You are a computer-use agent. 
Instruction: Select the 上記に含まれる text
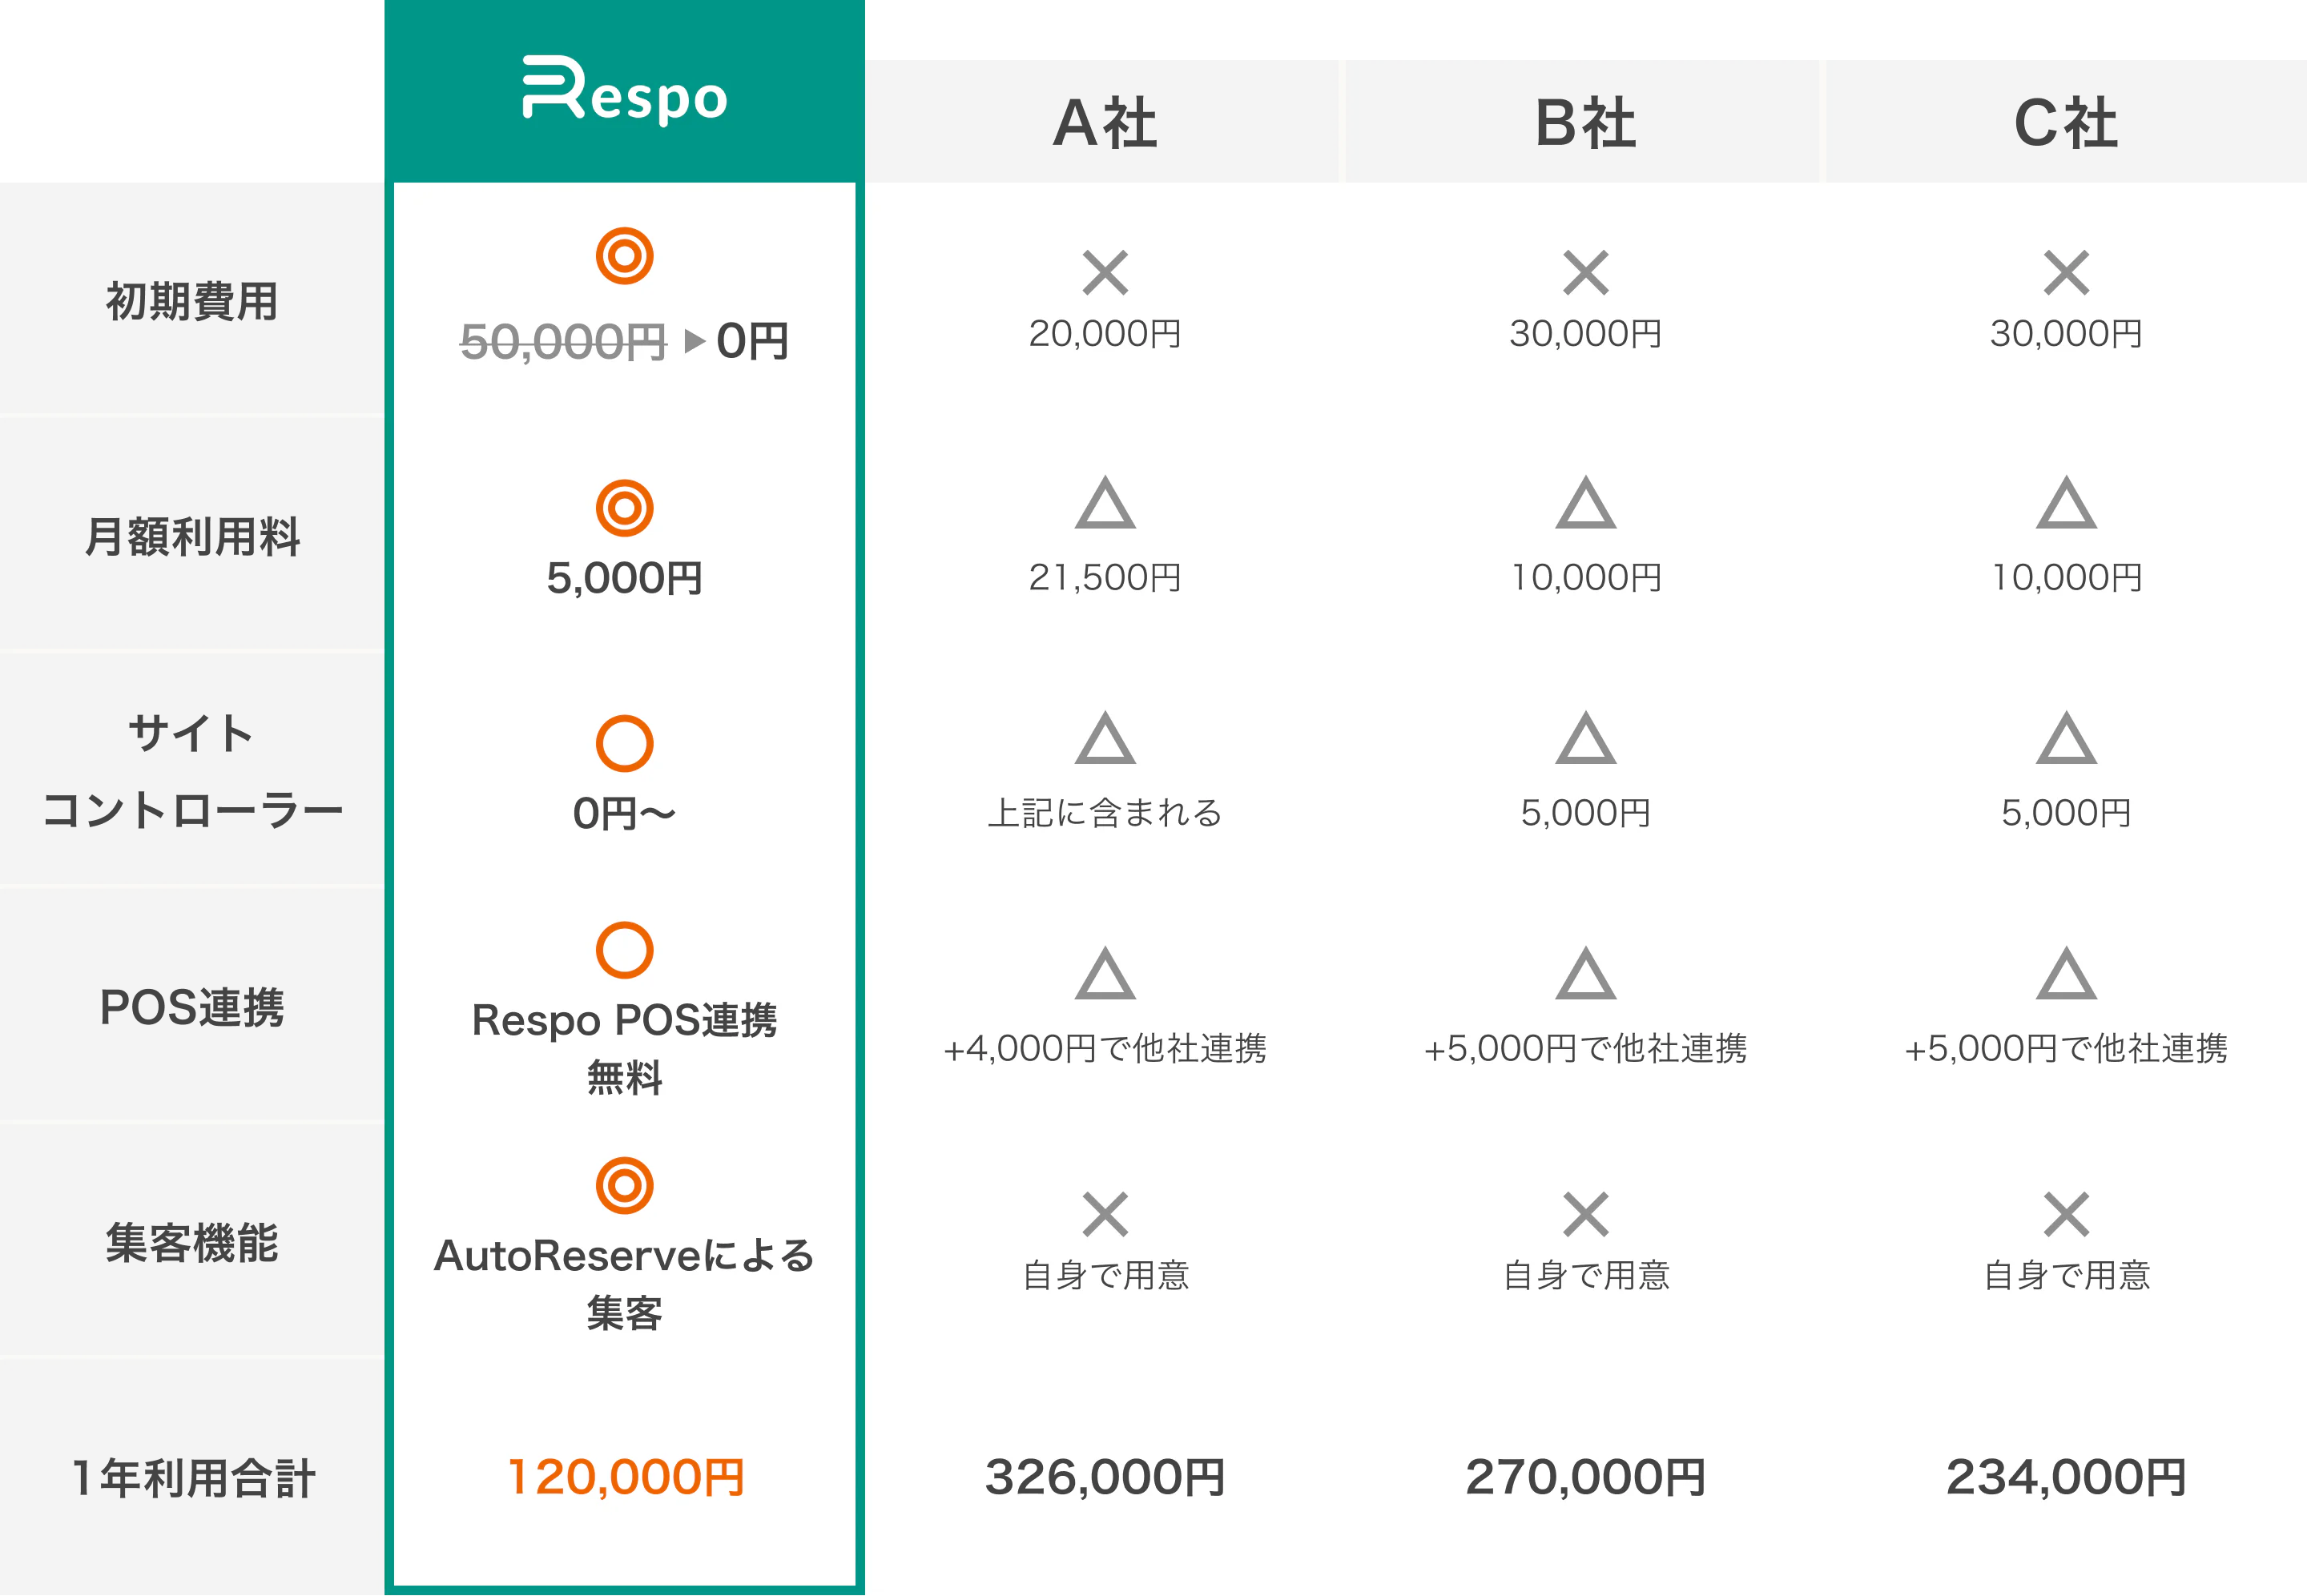click(1105, 813)
